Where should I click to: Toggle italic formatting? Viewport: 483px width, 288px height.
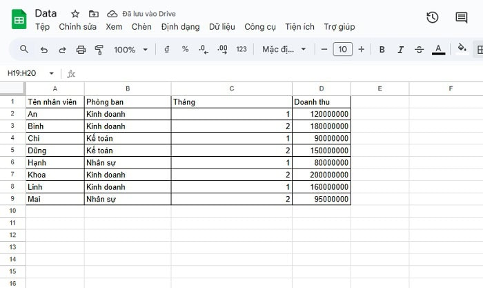pos(400,50)
